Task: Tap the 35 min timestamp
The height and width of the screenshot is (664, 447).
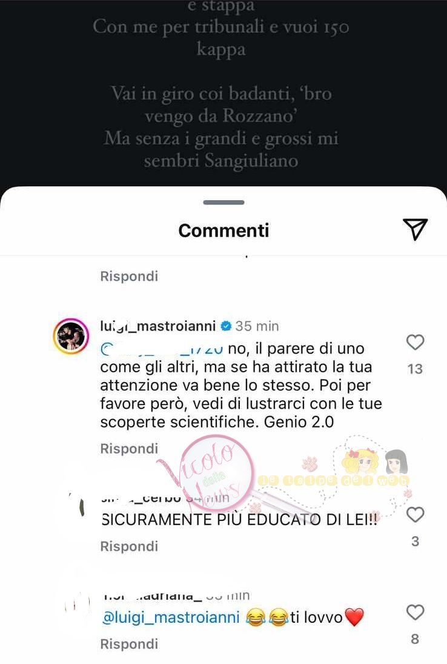Action: click(x=257, y=326)
